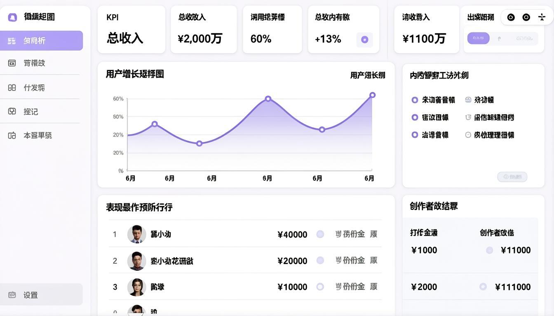Click the shield icon in the checklist's second row
Viewport: 554px width, 316px height.
click(468, 117)
